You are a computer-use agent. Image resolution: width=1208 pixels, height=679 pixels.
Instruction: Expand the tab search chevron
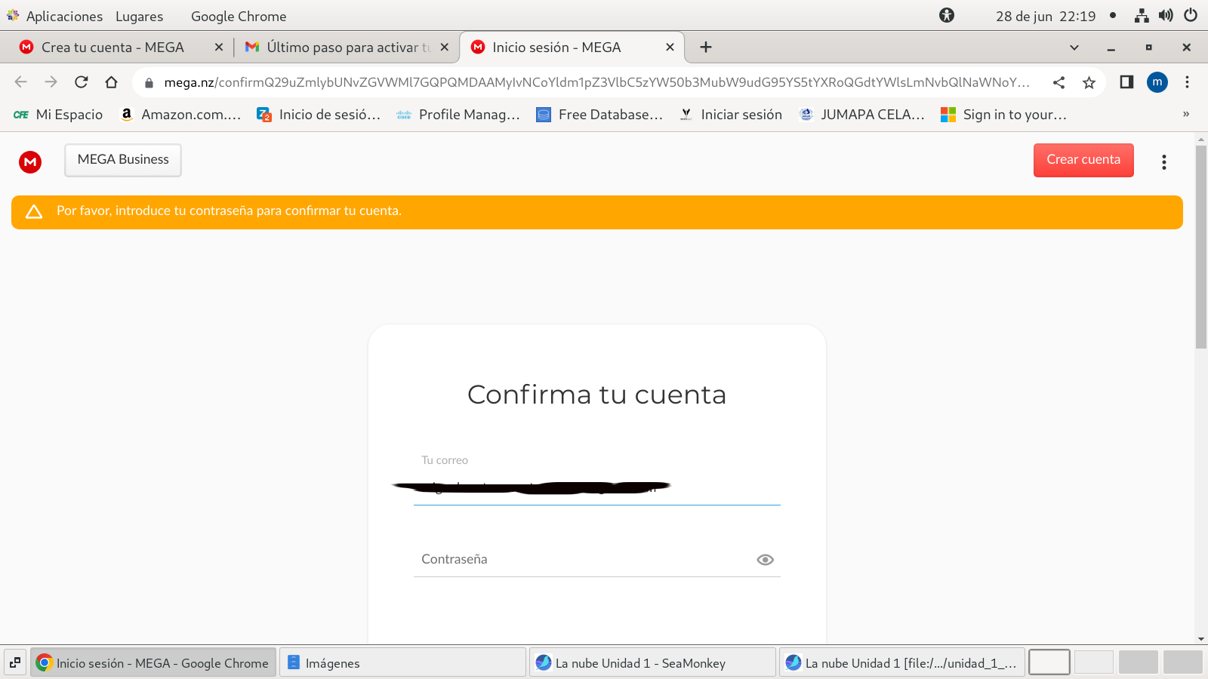pyautogui.click(x=1074, y=48)
